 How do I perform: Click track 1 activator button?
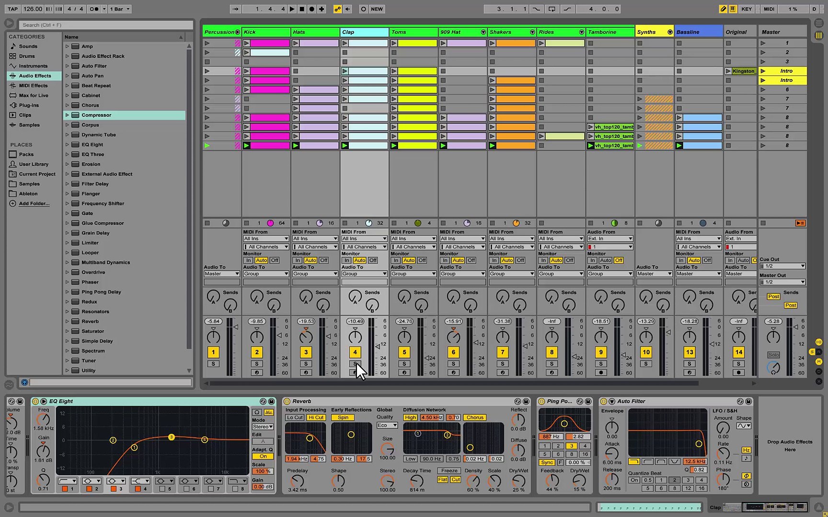tap(213, 352)
